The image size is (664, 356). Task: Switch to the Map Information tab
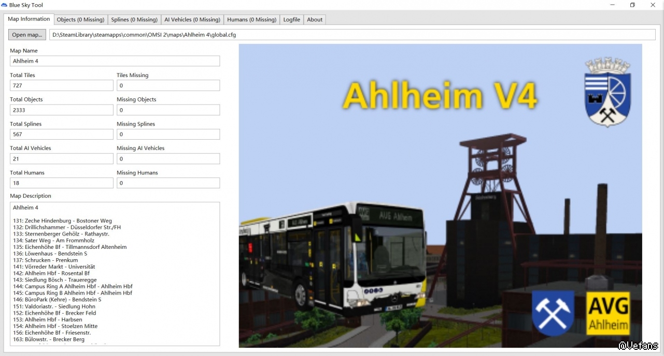(29, 19)
